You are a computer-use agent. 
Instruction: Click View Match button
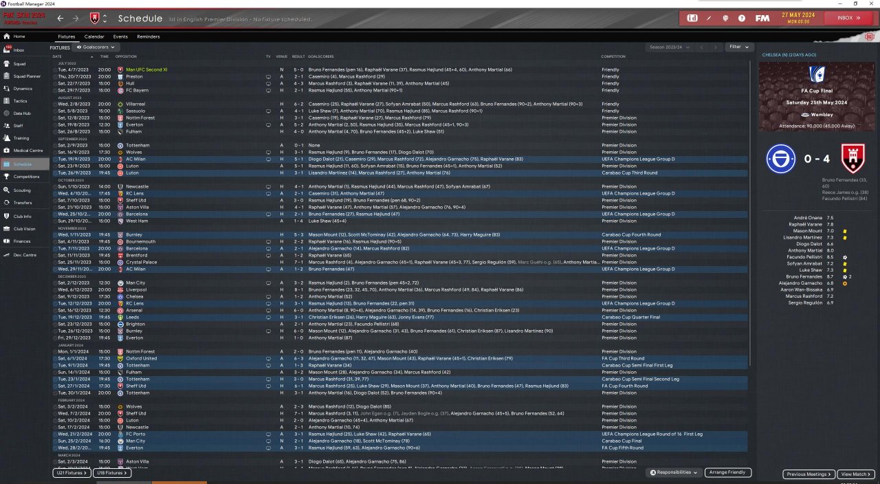[x=856, y=474]
